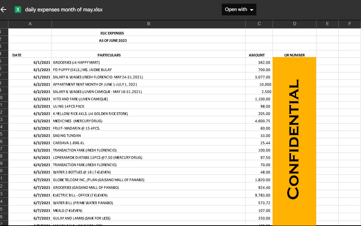
Task: Open the 'Open with' dropdown
Action: [239, 10]
